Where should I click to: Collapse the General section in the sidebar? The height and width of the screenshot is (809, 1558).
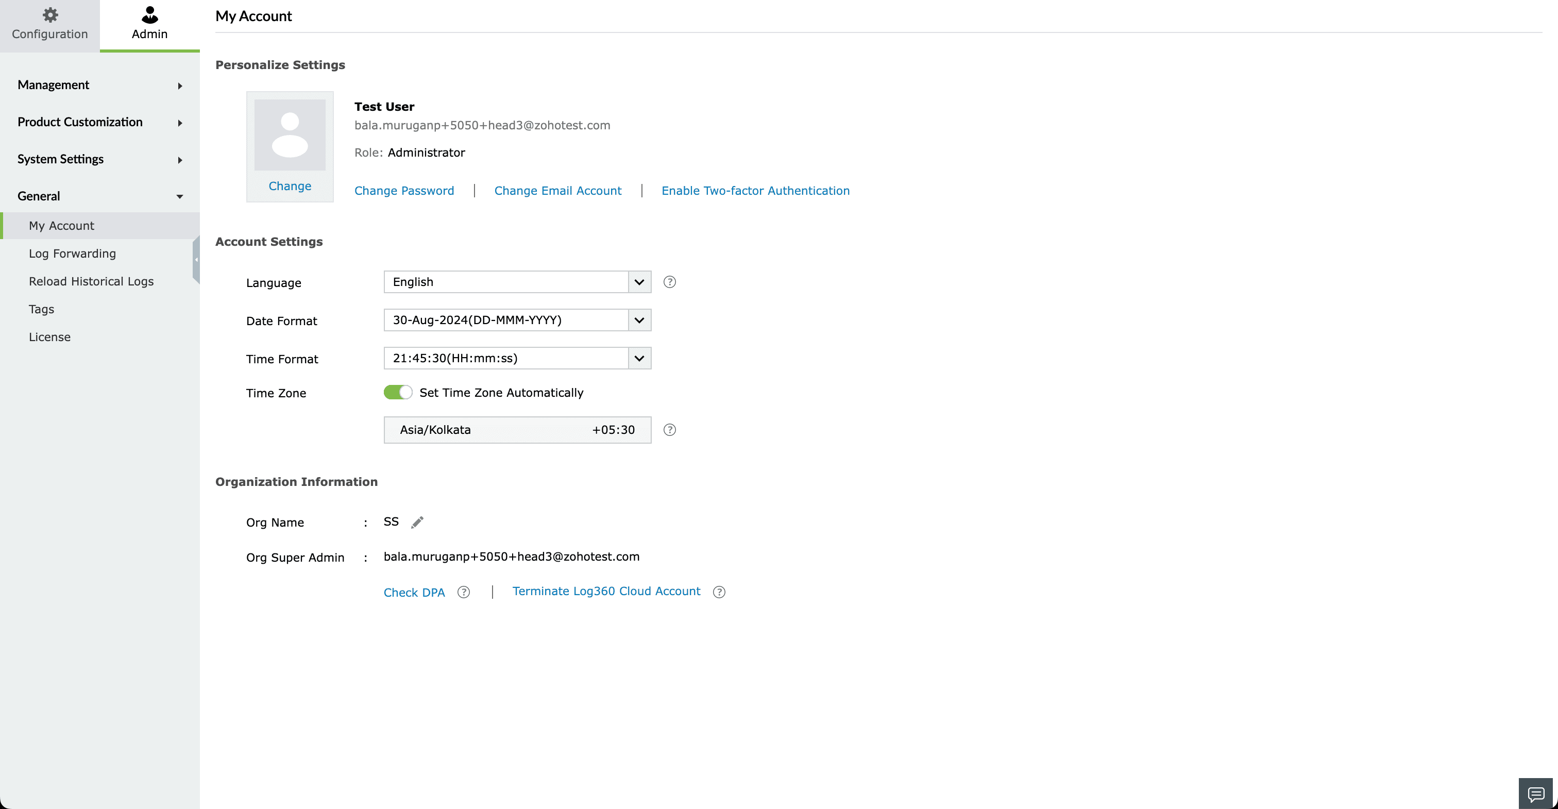[x=179, y=196]
